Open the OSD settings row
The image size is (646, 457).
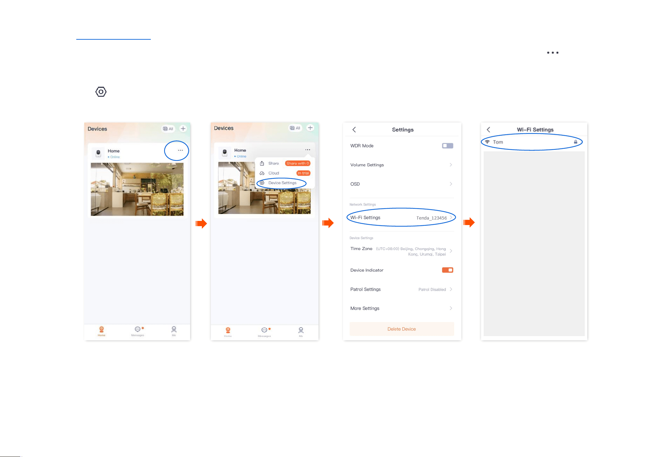[x=402, y=184]
